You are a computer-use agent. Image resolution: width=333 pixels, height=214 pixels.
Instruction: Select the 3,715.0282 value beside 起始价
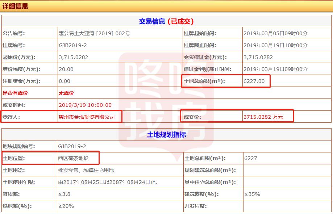click(74, 57)
